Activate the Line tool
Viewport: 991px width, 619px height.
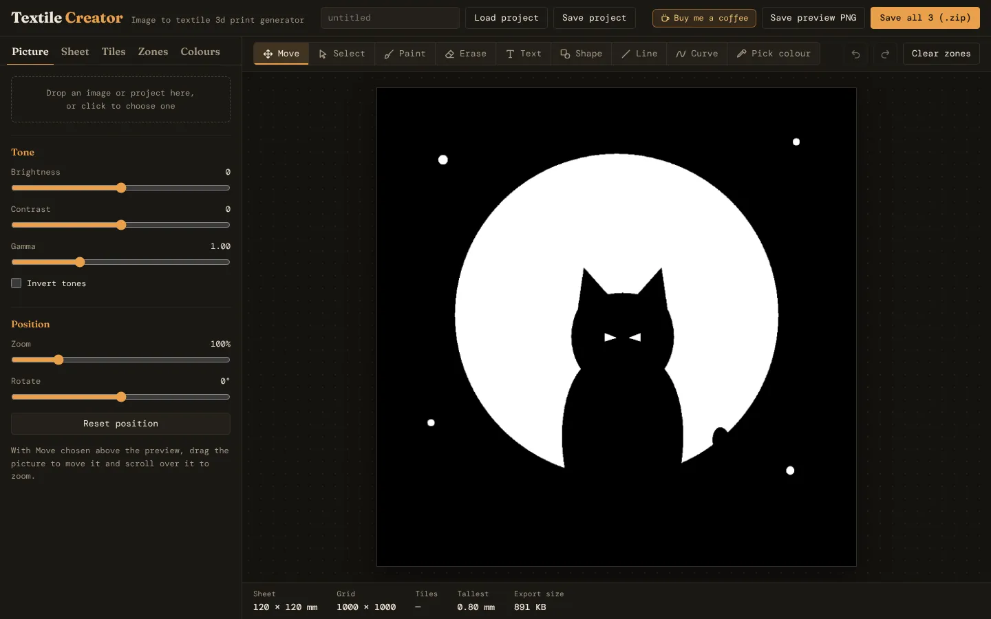coord(639,54)
